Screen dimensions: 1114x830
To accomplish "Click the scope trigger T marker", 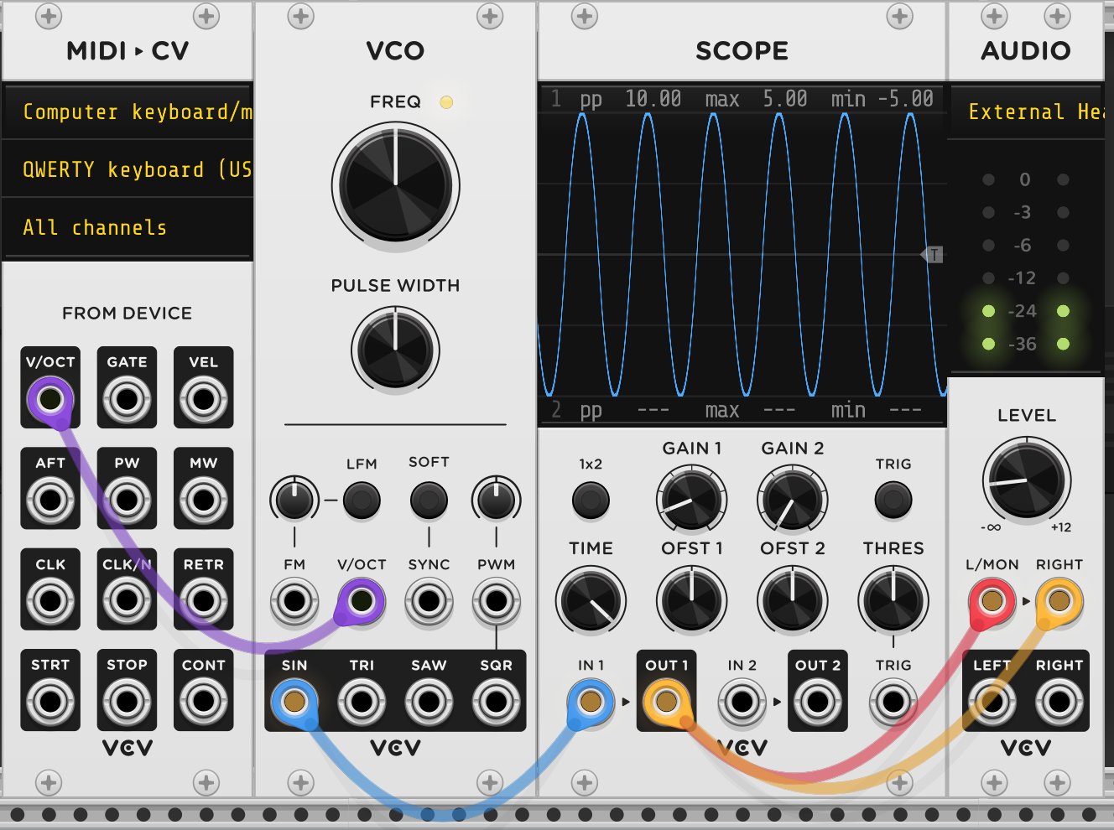I will pos(934,254).
